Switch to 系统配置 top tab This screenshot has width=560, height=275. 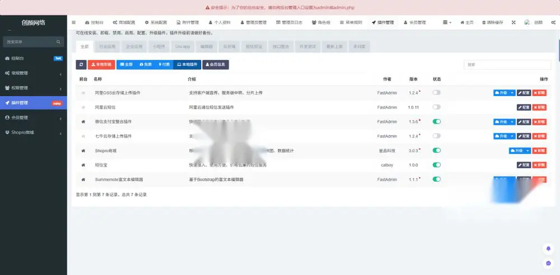click(x=156, y=22)
